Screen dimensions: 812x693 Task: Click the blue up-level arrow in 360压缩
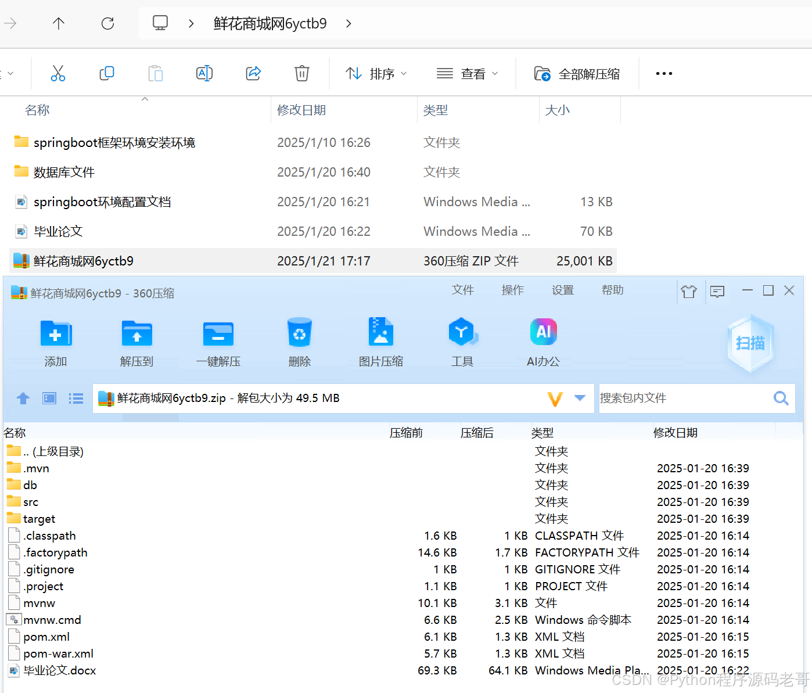tap(23, 398)
